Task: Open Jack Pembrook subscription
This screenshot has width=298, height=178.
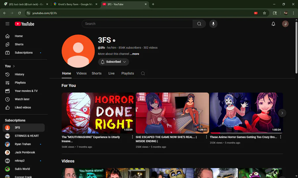Action: pos(24,152)
